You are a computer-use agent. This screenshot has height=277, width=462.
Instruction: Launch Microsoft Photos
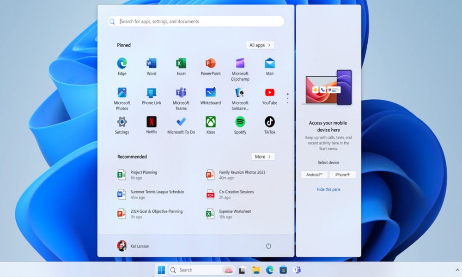(122, 99)
